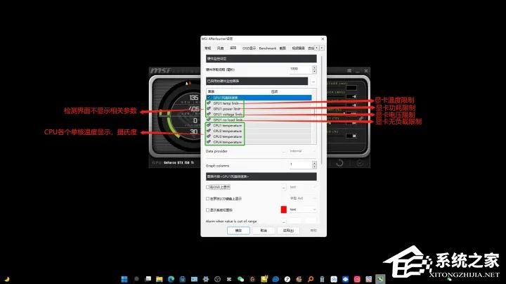Image resolution: width=506 pixels, height=284 pixels.
Task: Select the highlighted GPU1 top row in graph list
Action: [x=259, y=98]
